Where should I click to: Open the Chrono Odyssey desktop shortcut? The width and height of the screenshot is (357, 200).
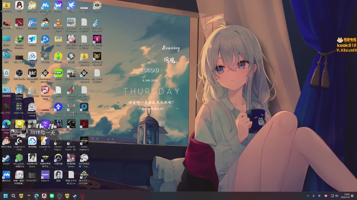pyautogui.click(x=58, y=141)
